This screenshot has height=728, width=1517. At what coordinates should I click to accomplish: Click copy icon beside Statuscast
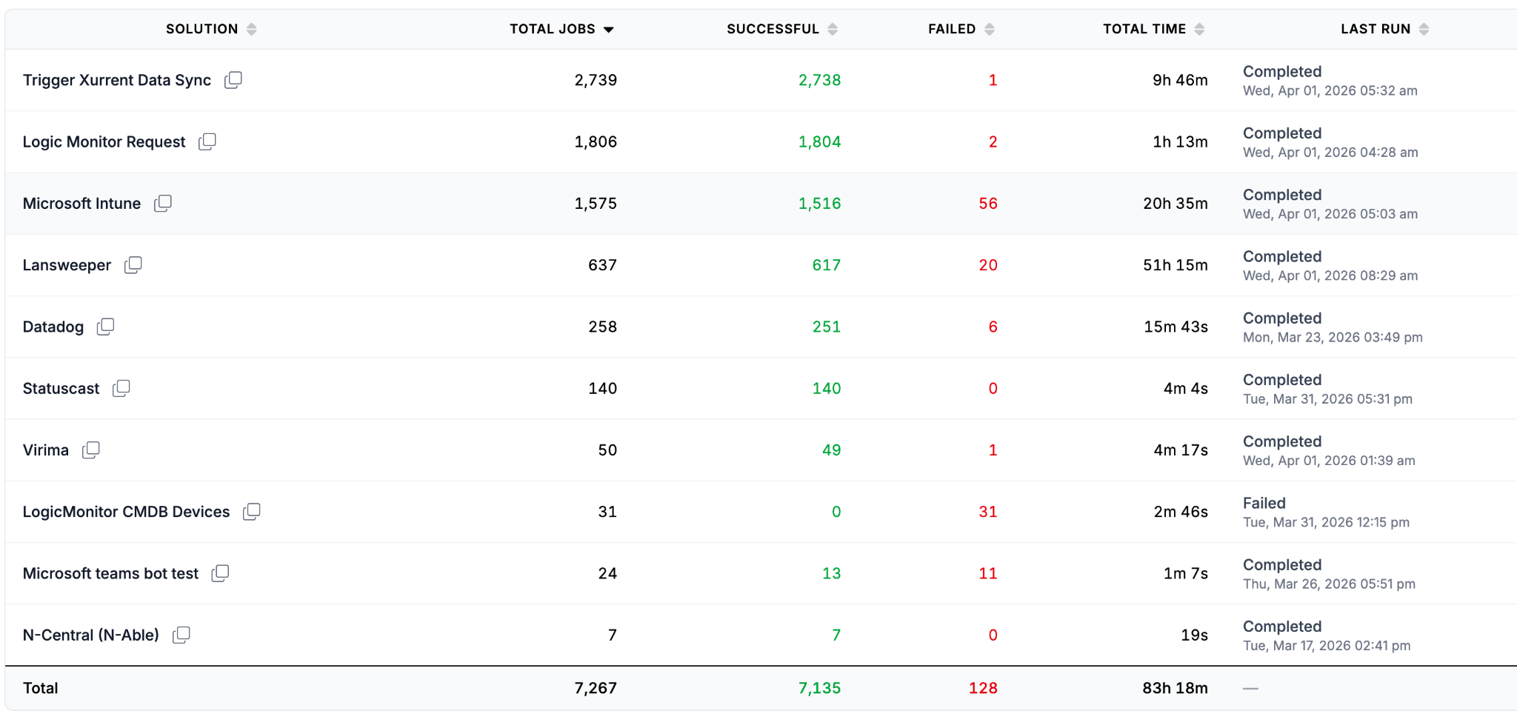coord(121,388)
